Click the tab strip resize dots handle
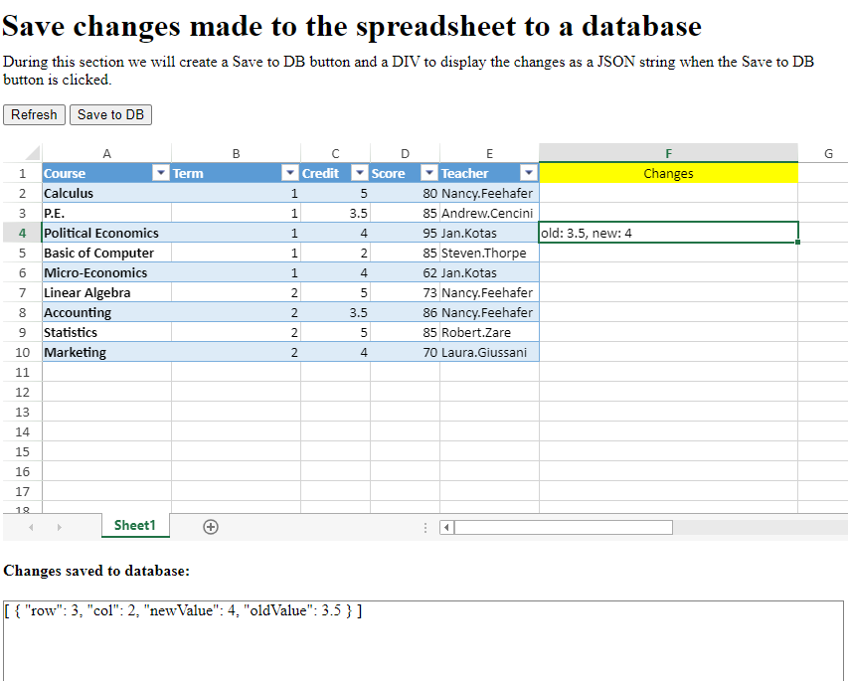The width and height of the screenshot is (848, 681). click(425, 527)
